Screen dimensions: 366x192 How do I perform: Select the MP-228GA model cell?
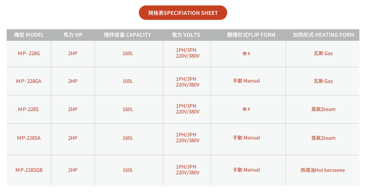coord(29,81)
